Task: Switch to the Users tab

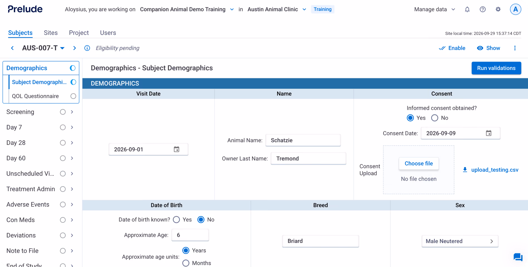Action: [108, 33]
